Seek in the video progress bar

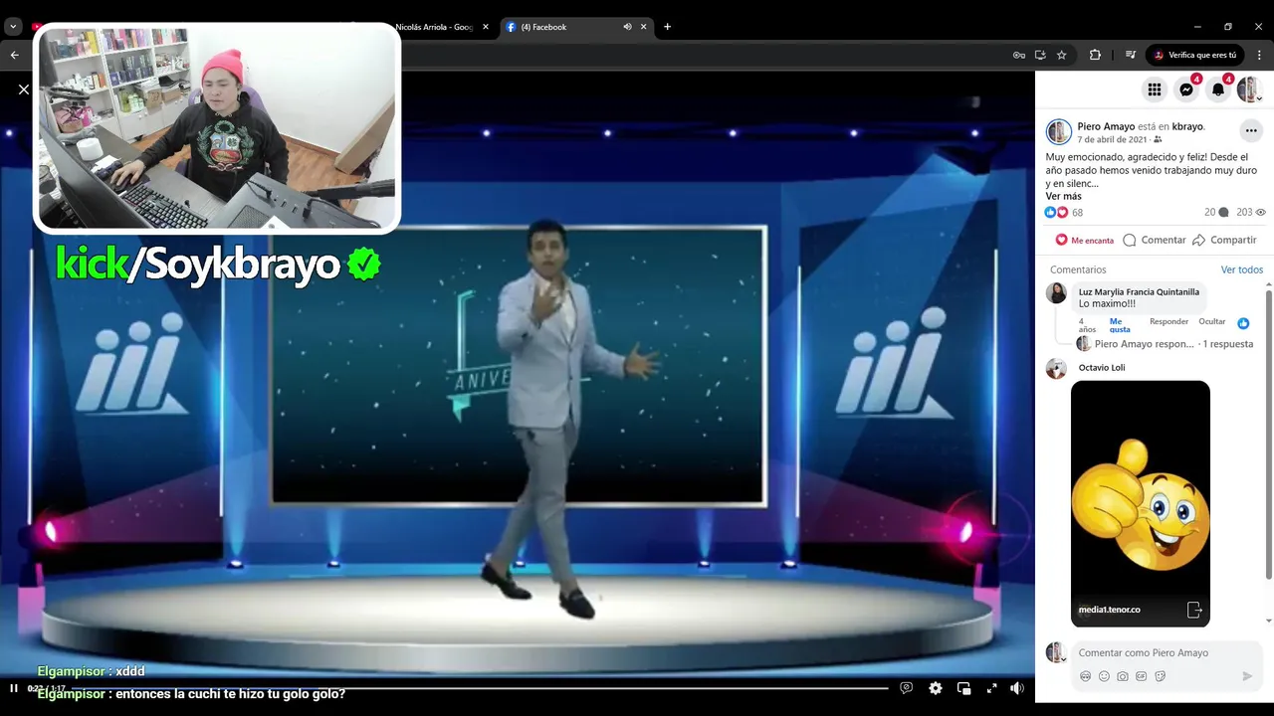[479, 688]
